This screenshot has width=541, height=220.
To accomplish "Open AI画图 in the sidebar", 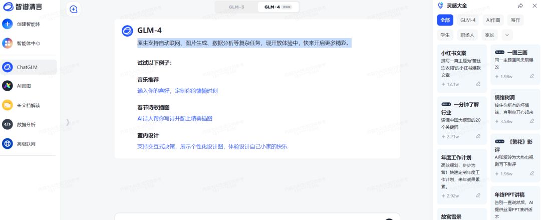I will point(28,86).
